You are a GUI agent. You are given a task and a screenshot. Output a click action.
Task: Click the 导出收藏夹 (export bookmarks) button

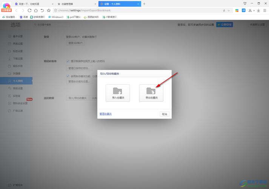point(151,93)
